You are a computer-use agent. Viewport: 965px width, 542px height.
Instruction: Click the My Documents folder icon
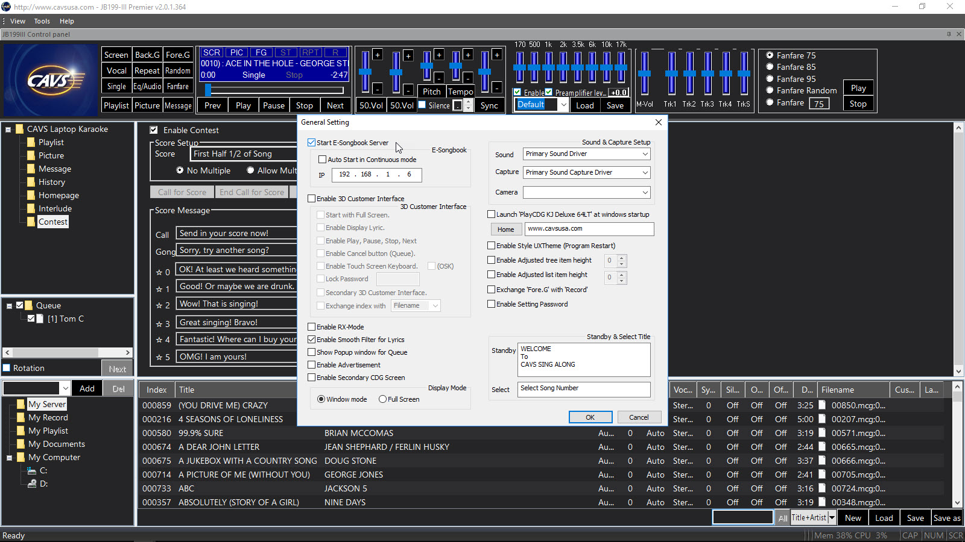pos(21,444)
